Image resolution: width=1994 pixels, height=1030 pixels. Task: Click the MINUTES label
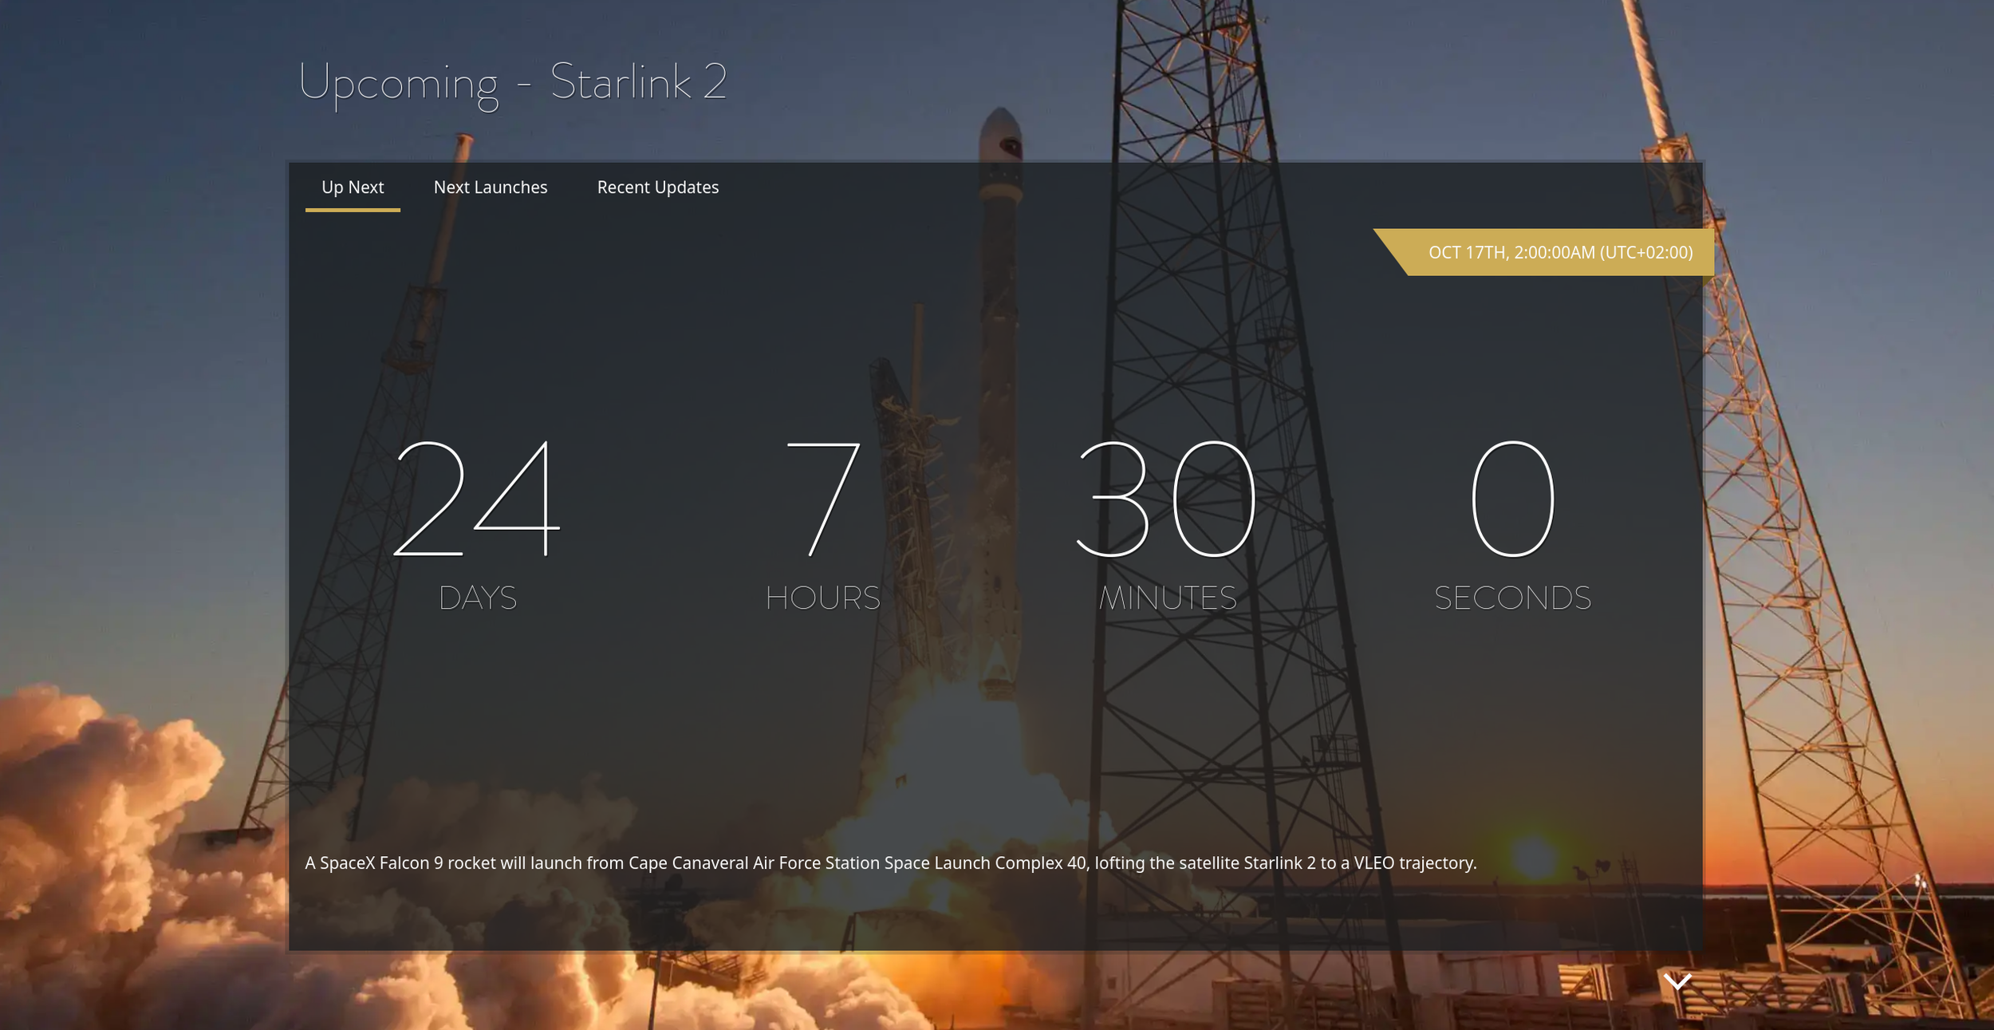(1167, 598)
